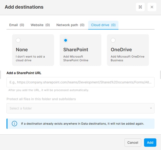Click the Data destinations info banner
The width and height of the screenshot is (161, 150).
tap(80, 124)
